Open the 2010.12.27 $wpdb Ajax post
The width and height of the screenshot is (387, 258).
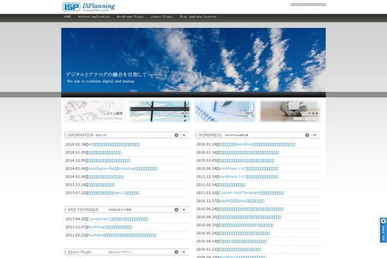tap(241, 201)
